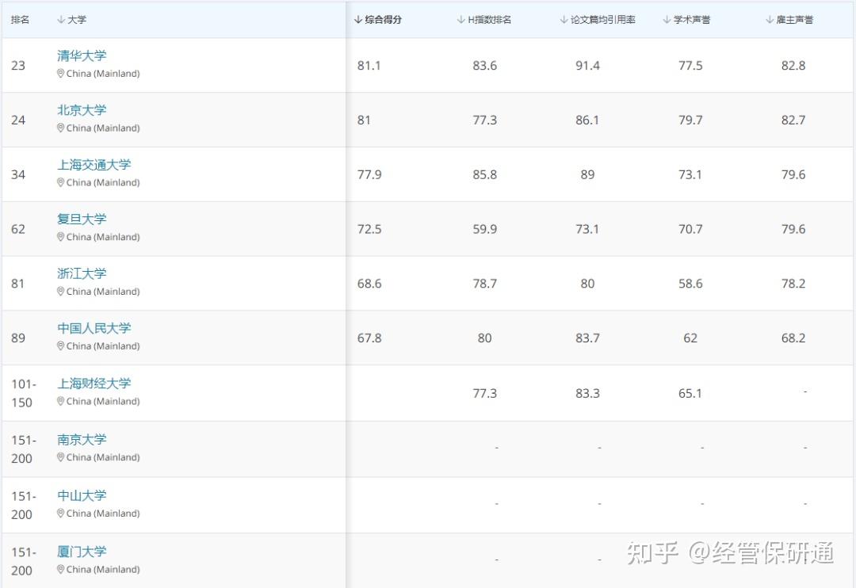Viewport: 856px width, 588px height.
Task: Click location pin icon under 南京大学
Action: point(60,457)
